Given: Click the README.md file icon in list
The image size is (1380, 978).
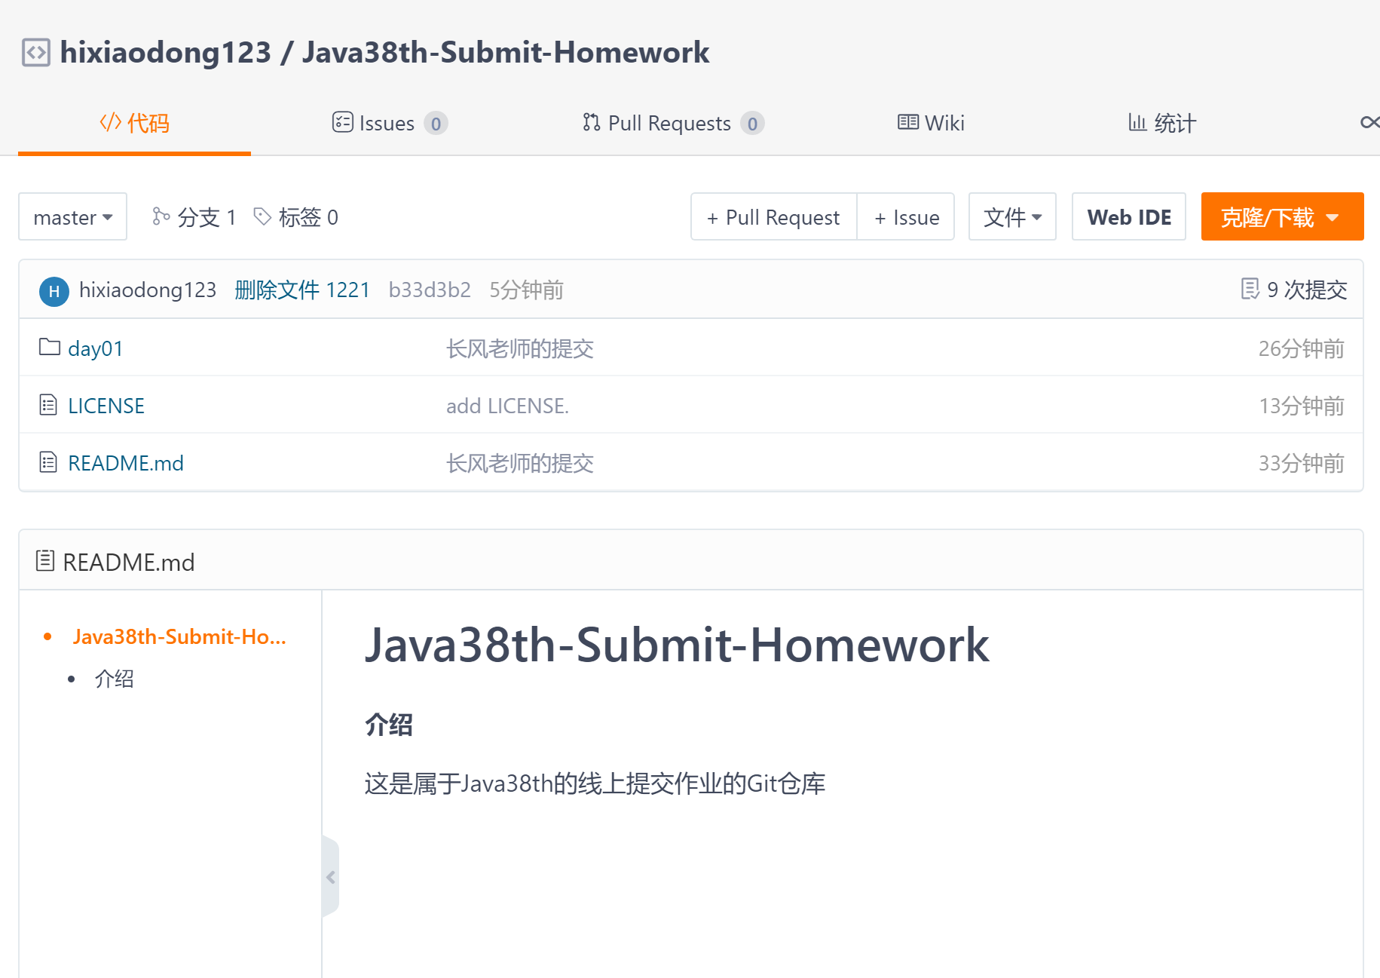Looking at the screenshot, I should tap(48, 462).
